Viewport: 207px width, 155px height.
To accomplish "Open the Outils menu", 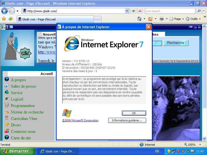I will tap(193, 19).
